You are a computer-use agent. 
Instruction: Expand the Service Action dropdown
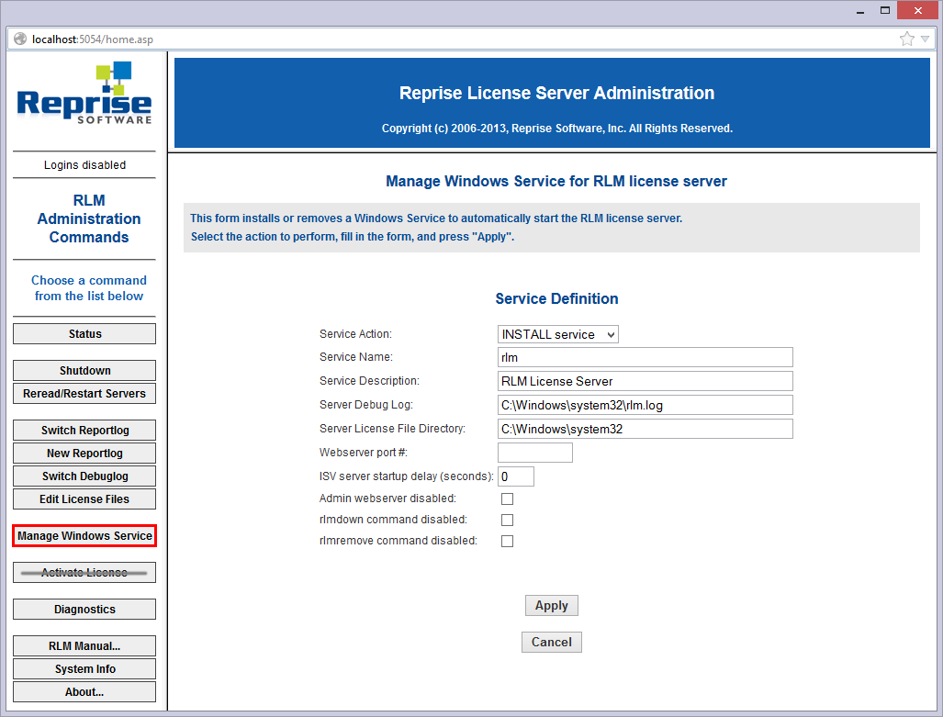coord(557,334)
